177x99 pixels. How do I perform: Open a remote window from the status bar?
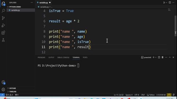[2, 95]
